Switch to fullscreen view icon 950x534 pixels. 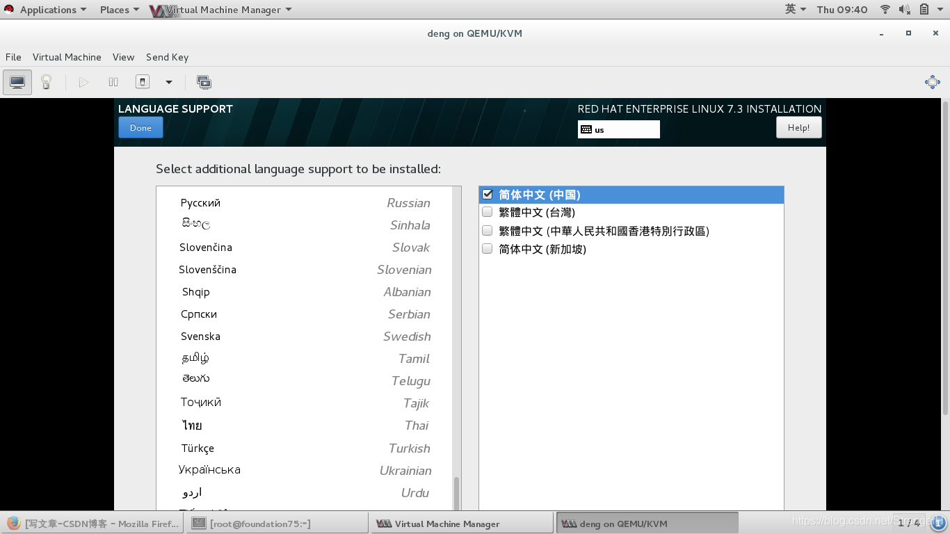(933, 82)
